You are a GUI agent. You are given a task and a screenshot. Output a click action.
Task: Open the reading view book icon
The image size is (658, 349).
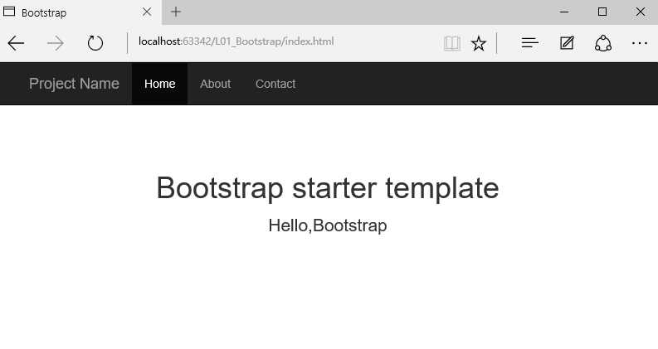(452, 43)
